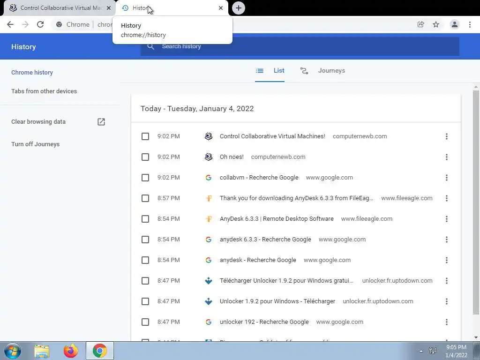Screen dimensions: 480x360
Task: Click Chrome icon in the taskbar
Action: tap(99, 351)
